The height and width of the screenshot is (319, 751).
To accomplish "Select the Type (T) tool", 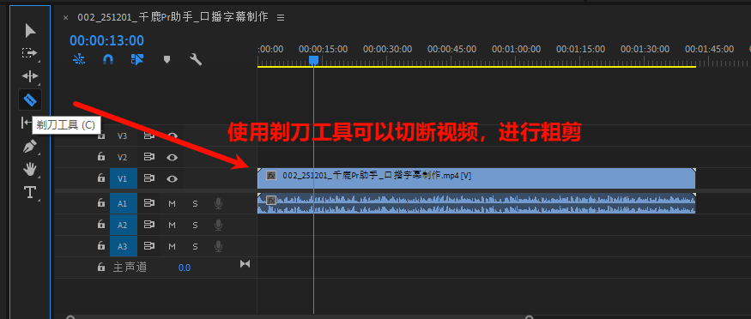I will pyautogui.click(x=30, y=192).
